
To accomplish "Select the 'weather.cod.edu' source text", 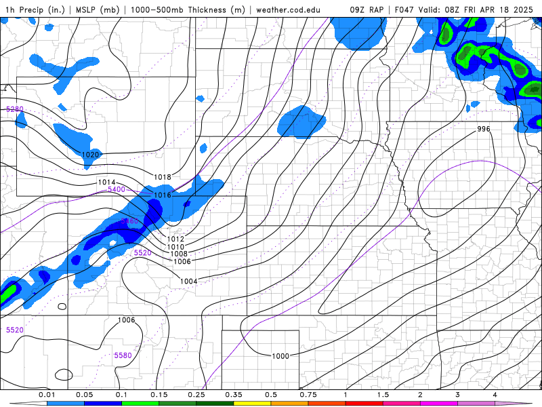I will click(288, 9).
